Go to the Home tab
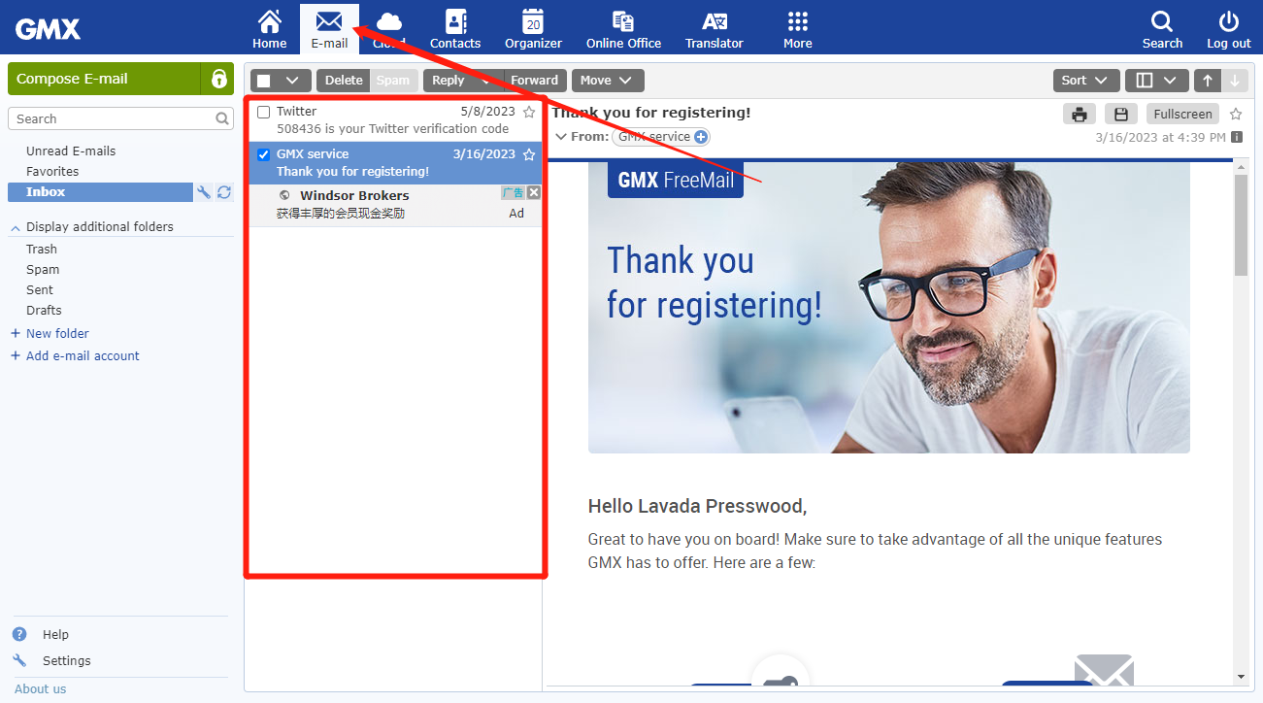1263x703 pixels. tap(269, 29)
